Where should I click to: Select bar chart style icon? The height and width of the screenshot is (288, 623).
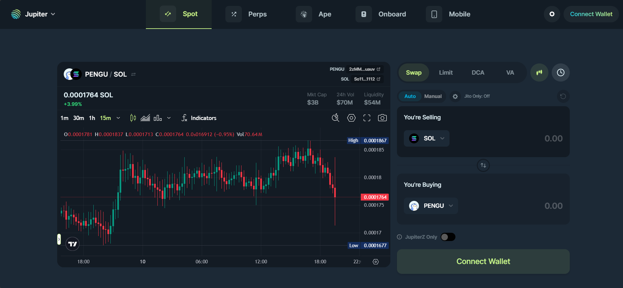point(158,118)
